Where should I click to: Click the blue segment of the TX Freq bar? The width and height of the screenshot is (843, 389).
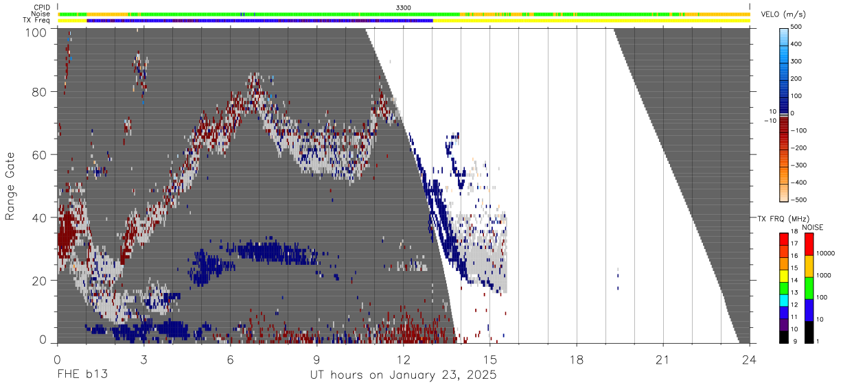[259, 21]
